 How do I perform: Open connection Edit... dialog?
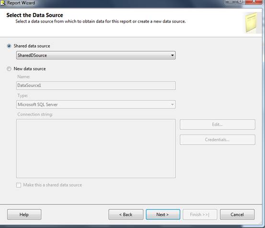[218, 125]
